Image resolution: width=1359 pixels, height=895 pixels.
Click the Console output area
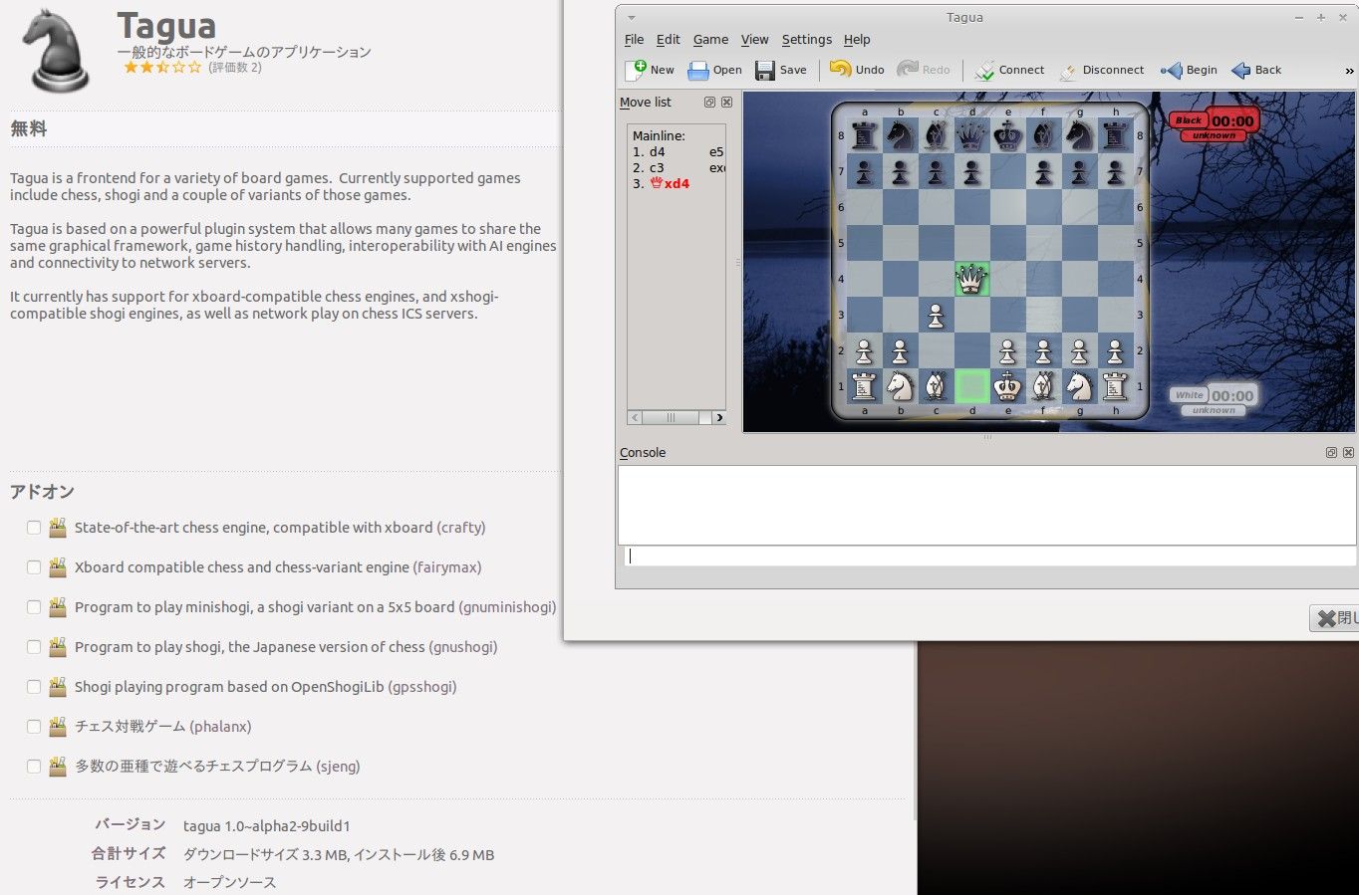click(986, 505)
